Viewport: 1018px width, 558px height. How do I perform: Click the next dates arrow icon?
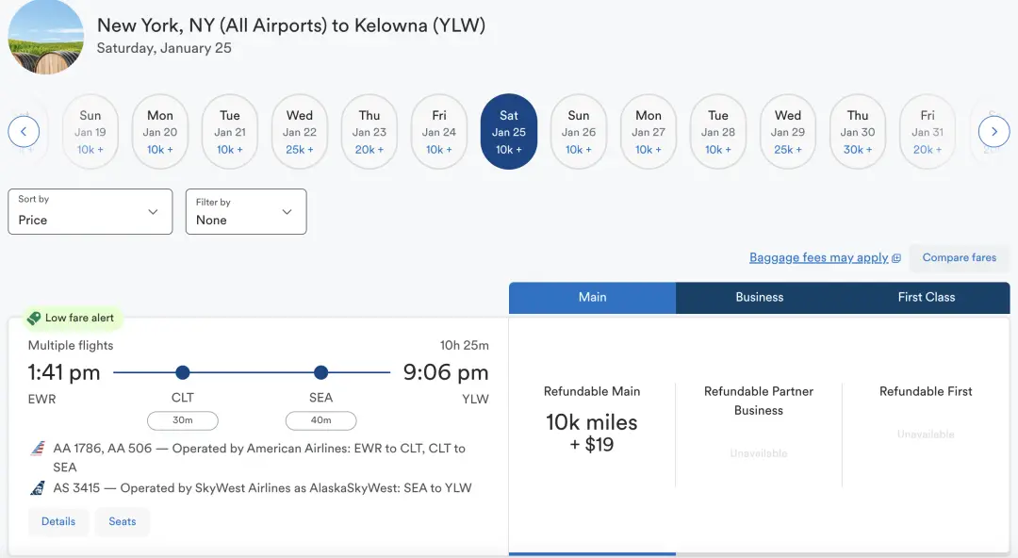pos(993,131)
